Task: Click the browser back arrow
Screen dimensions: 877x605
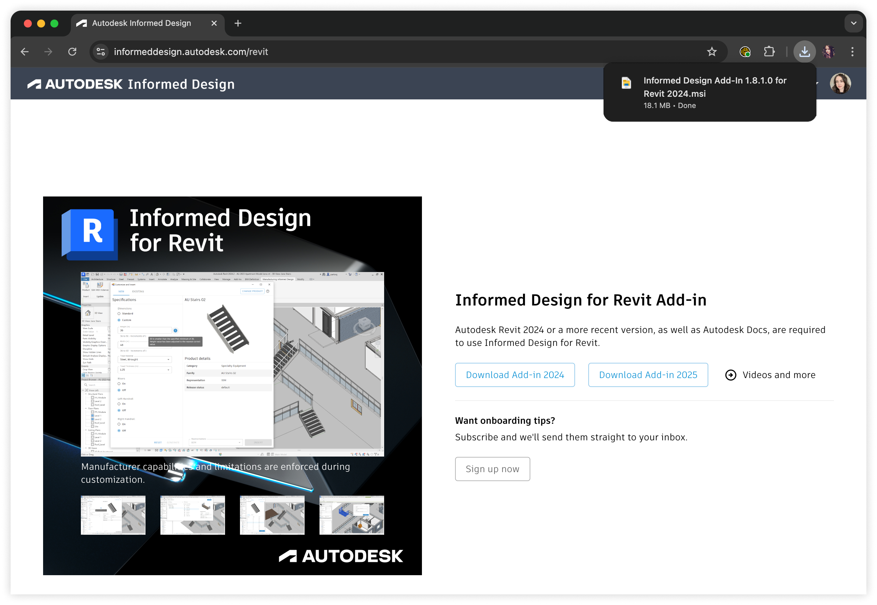Action: click(x=25, y=52)
